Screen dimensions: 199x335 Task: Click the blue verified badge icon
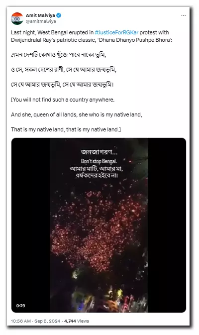pyautogui.click(x=59, y=15)
